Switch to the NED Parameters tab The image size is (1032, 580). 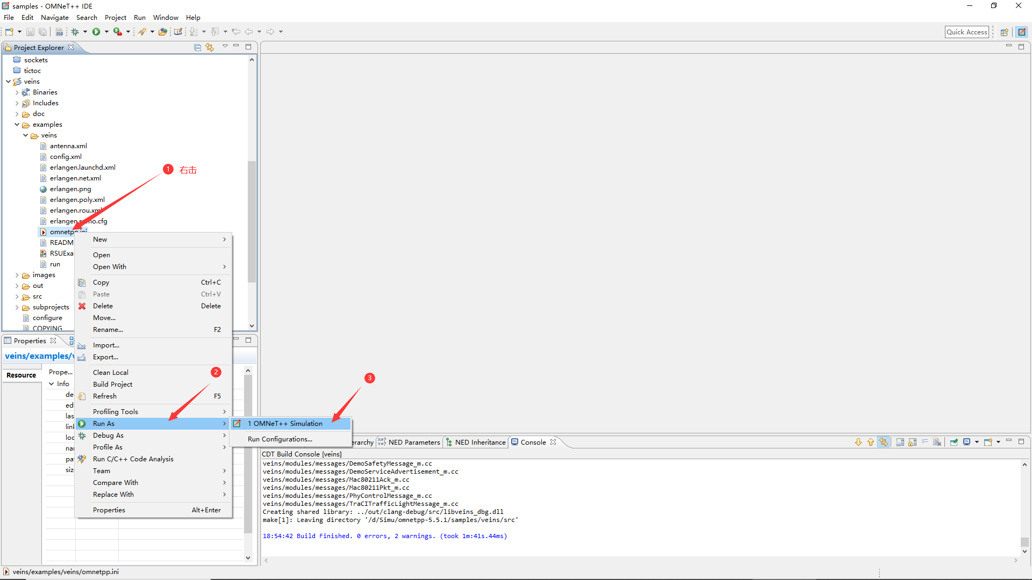(414, 442)
